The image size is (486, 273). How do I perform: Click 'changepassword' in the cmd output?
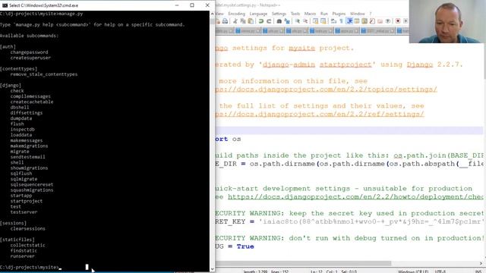29,52
